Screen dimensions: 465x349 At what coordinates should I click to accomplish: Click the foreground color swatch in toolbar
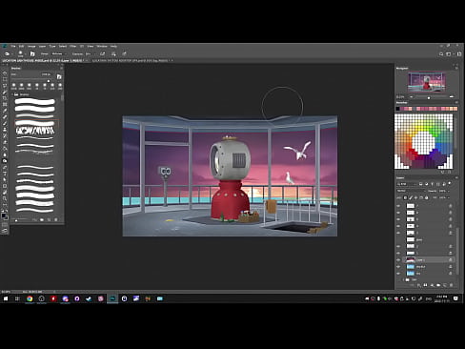tap(4, 216)
